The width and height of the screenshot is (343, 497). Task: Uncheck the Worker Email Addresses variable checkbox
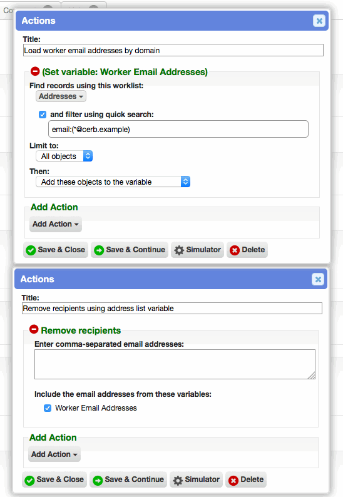coord(48,408)
